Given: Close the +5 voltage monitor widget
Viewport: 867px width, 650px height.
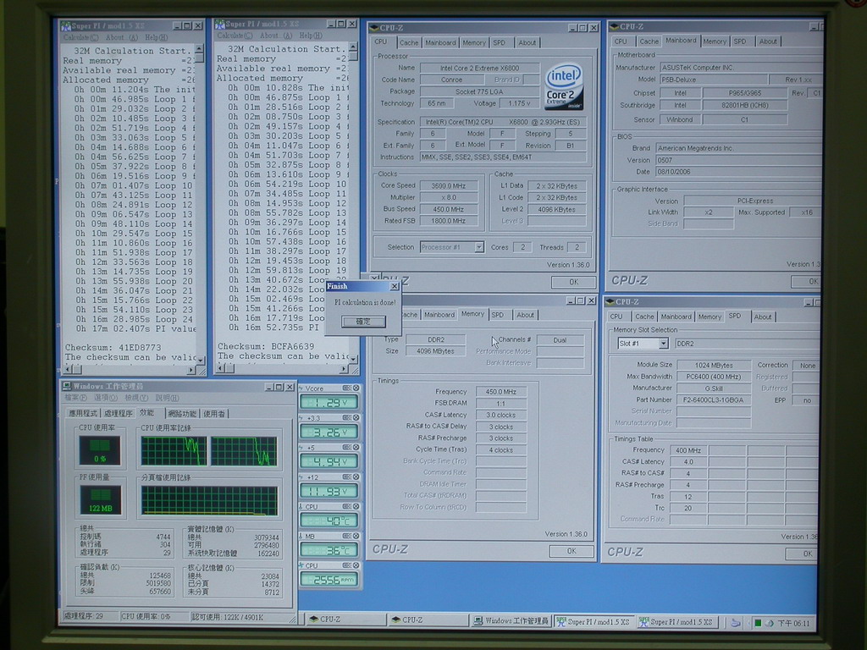Looking at the screenshot, I should [356, 447].
